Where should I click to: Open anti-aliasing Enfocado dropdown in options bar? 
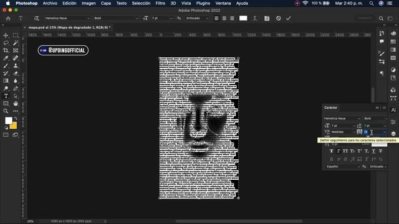coord(197,18)
